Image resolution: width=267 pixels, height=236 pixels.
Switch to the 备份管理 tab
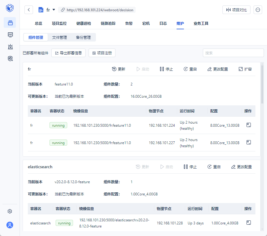point(83,38)
